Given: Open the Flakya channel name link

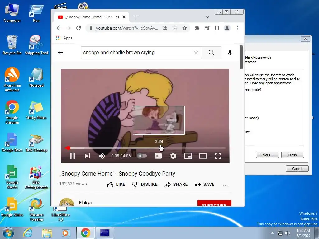Looking at the screenshot, I should [85, 203].
